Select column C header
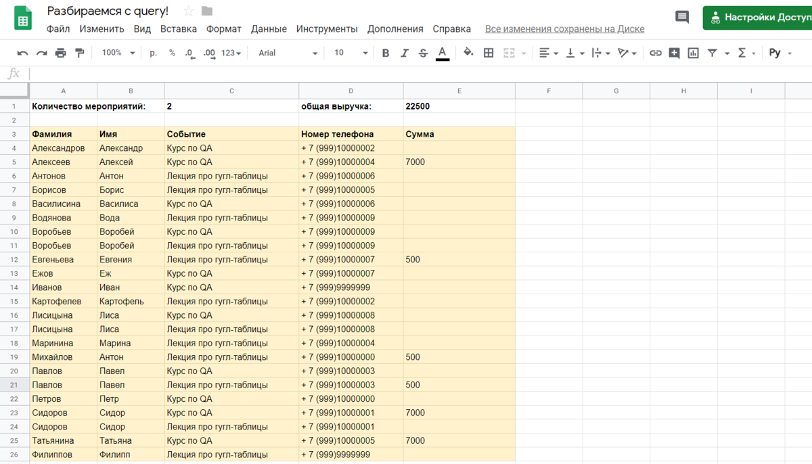Screen dimensions: 812x464 [231, 91]
